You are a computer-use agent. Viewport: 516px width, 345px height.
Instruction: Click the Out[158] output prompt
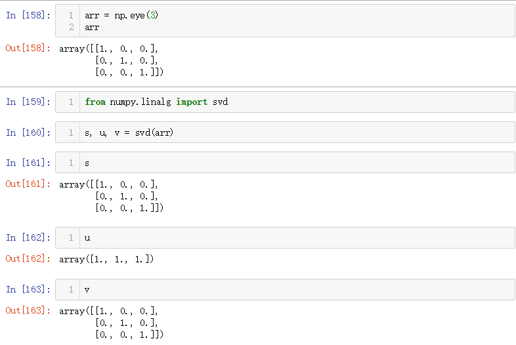(28, 48)
